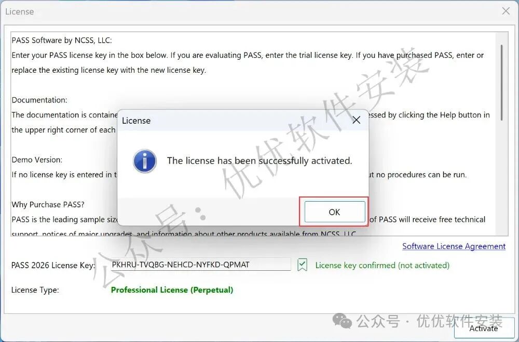Click the outer License window title
Image resolution: width=519 pixels, height=342 pixels.
click(20, 11)
